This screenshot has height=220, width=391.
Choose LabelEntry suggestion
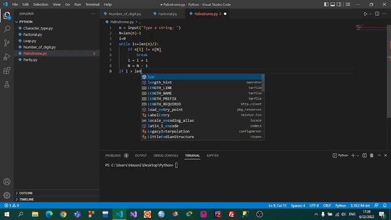[x=202, y=115]
